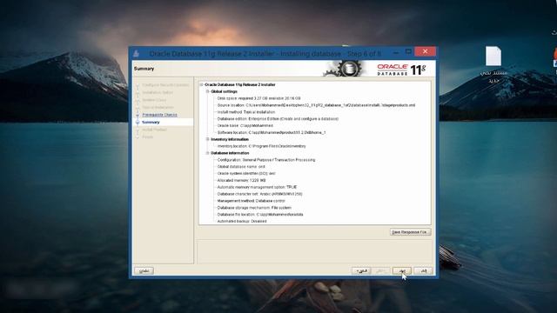Select the Inventory location row
Screen dimensions: 557x313
point(261,146)
